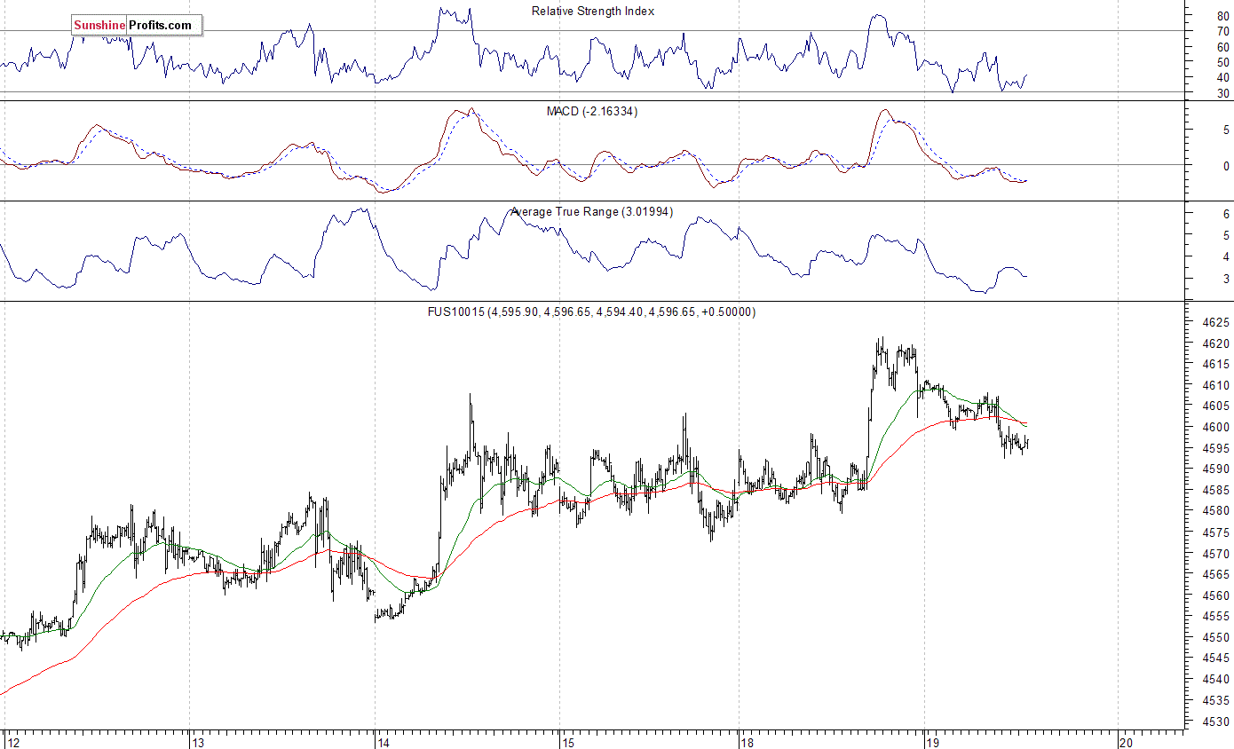1234x749 pixels.
Task: Click Average True Range axis value 6
Action: pyautogui.click(x=1226, y=214)
